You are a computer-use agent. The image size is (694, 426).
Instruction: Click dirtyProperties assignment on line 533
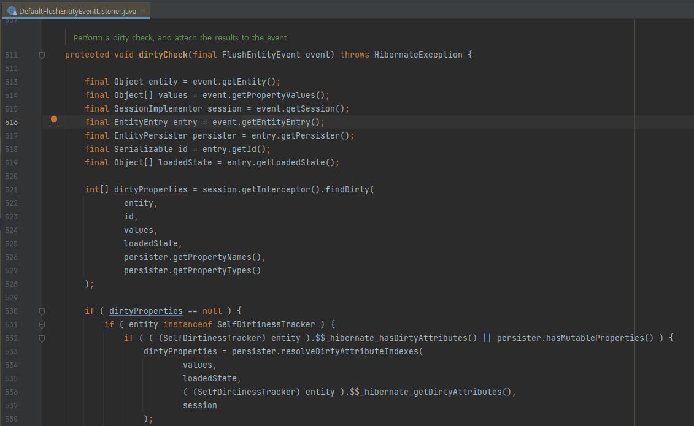click(x=180, y=352)
